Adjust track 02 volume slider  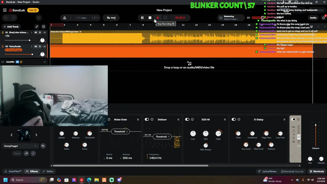point(32,54)
